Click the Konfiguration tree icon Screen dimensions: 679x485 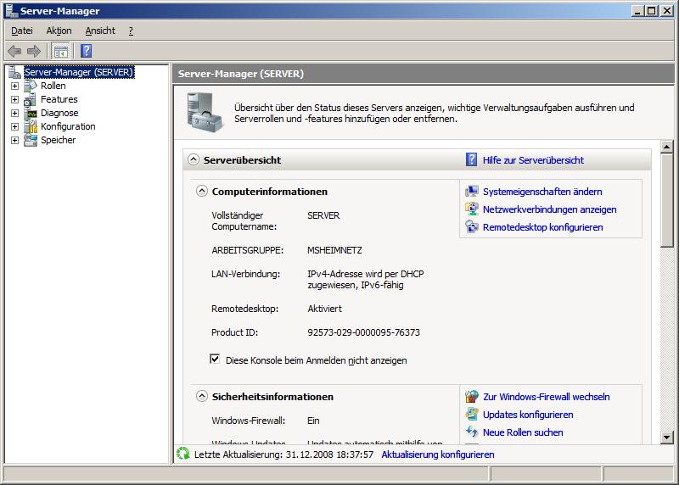31,126
